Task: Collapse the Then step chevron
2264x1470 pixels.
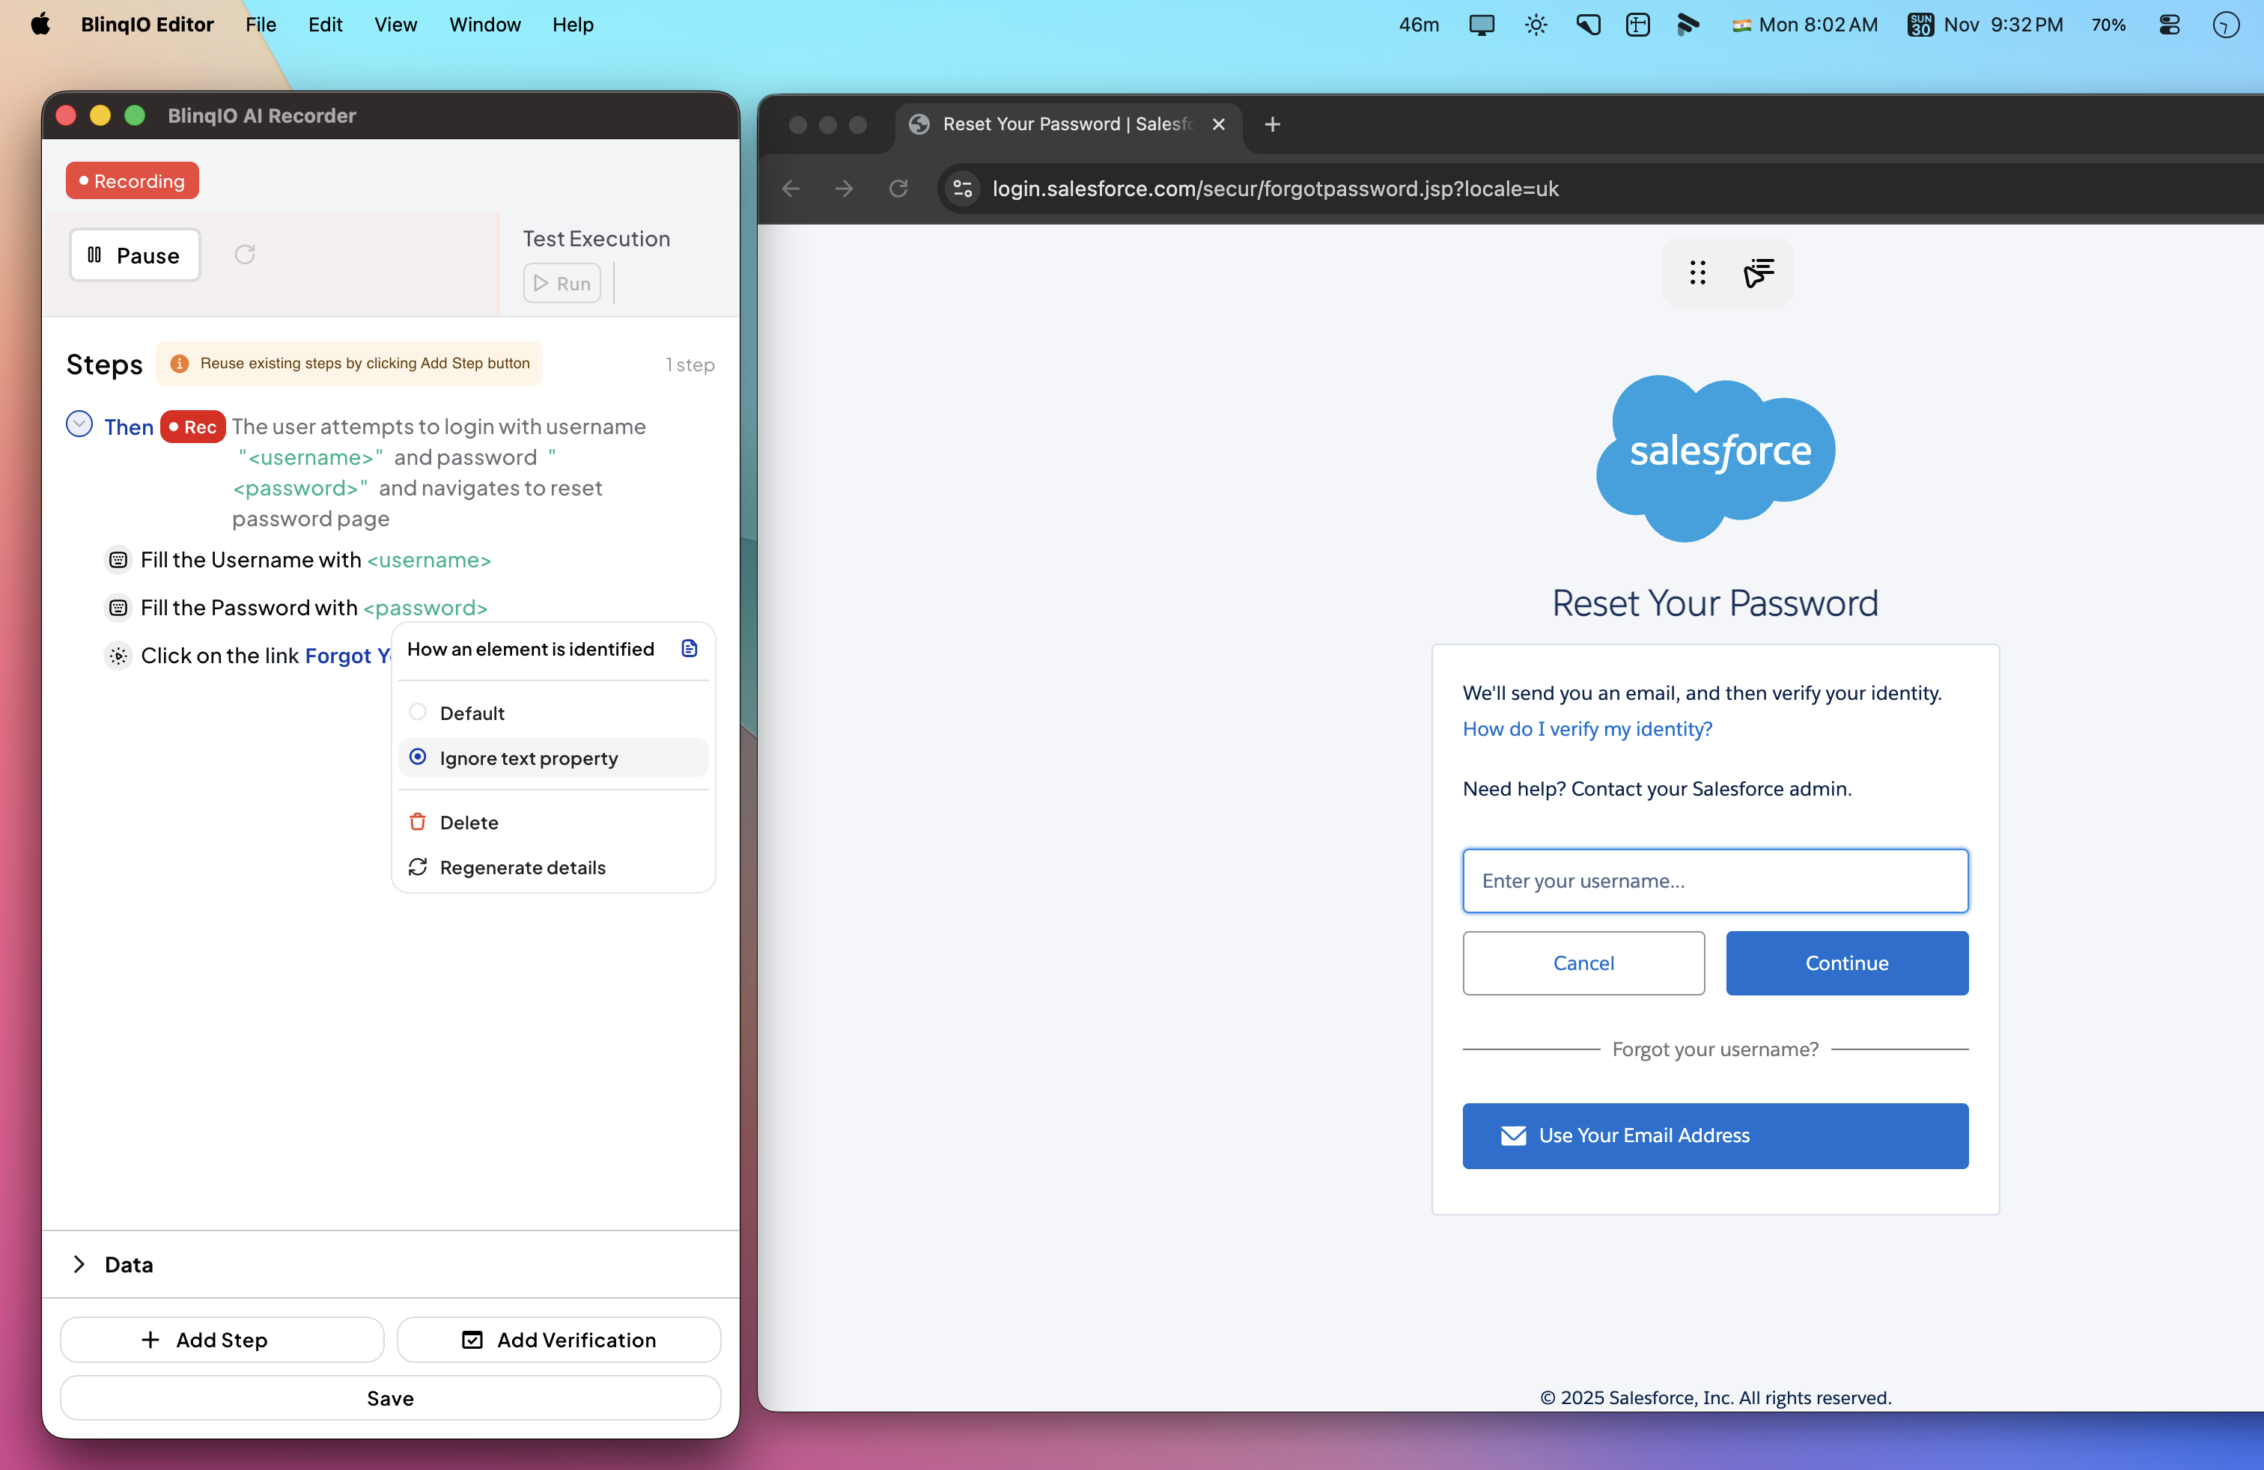Action: (x=79, y=424)
